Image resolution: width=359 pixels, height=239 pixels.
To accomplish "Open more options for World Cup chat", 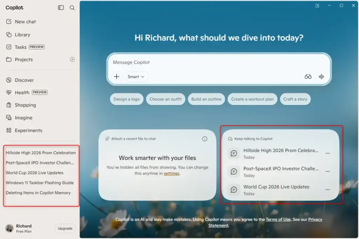I will point(328,190).
